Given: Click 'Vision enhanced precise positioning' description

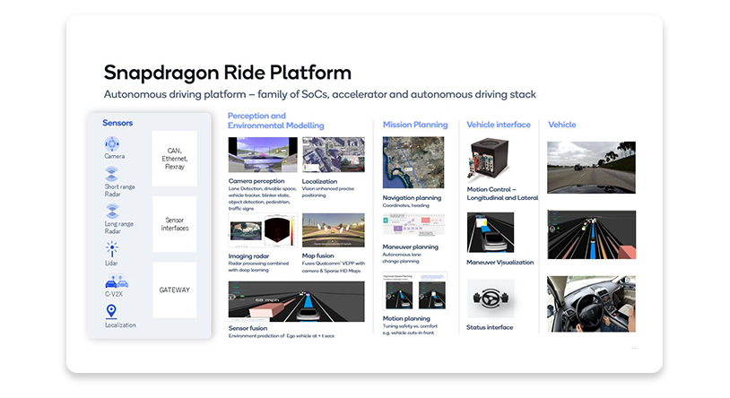Looking at the screenshot, I should pos(328,192).
